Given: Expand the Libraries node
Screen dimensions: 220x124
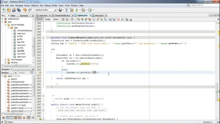Looking at the screenshot, I should tap(5, 63).
